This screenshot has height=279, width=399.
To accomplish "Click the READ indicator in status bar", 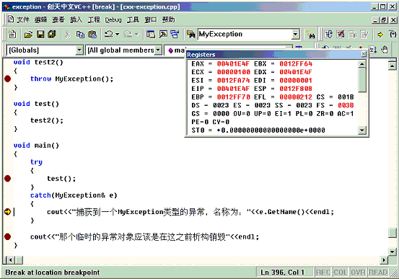I will tap(377, 273).
